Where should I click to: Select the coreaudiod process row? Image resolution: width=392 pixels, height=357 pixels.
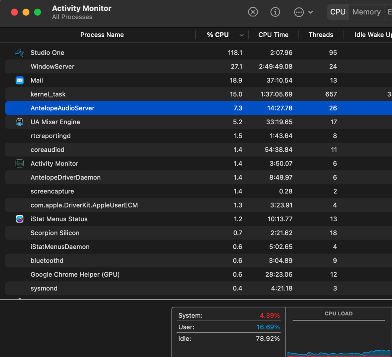pos(198,149)
